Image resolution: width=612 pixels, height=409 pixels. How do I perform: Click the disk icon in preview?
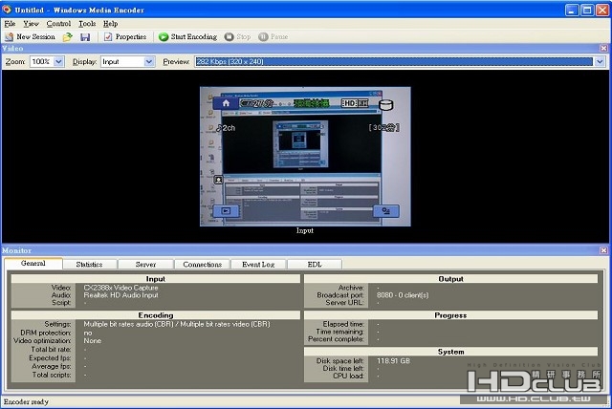(x=386, y=105)
